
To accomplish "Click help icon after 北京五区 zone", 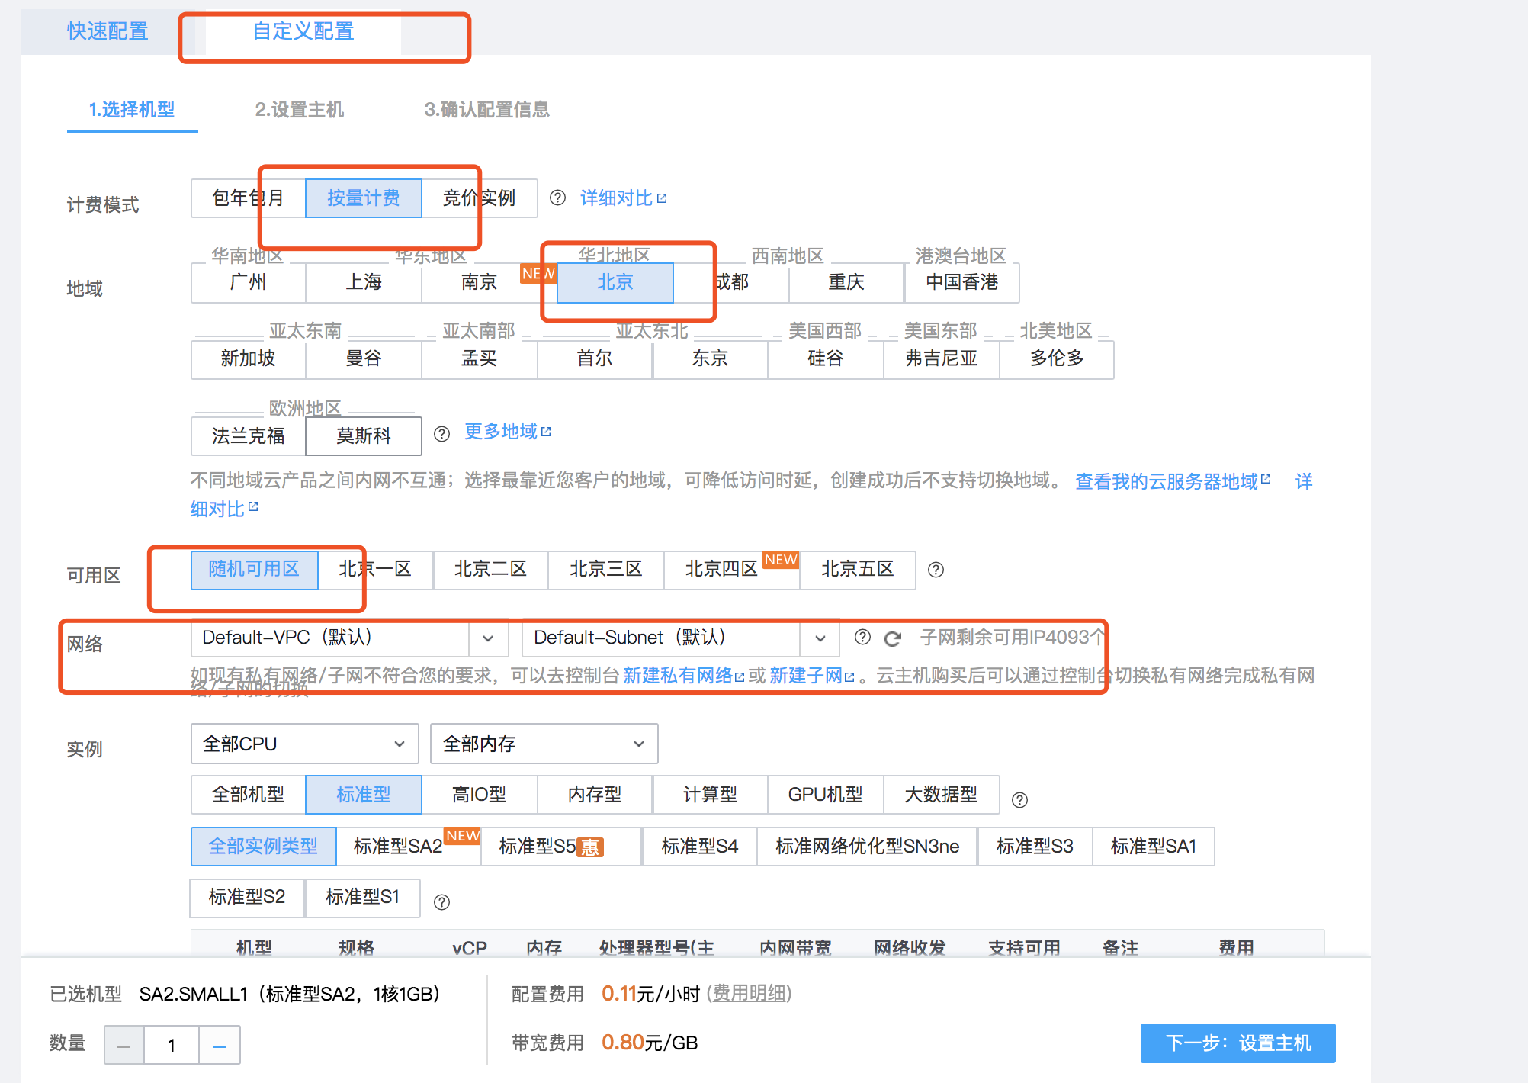I will (x=936, y=570).
